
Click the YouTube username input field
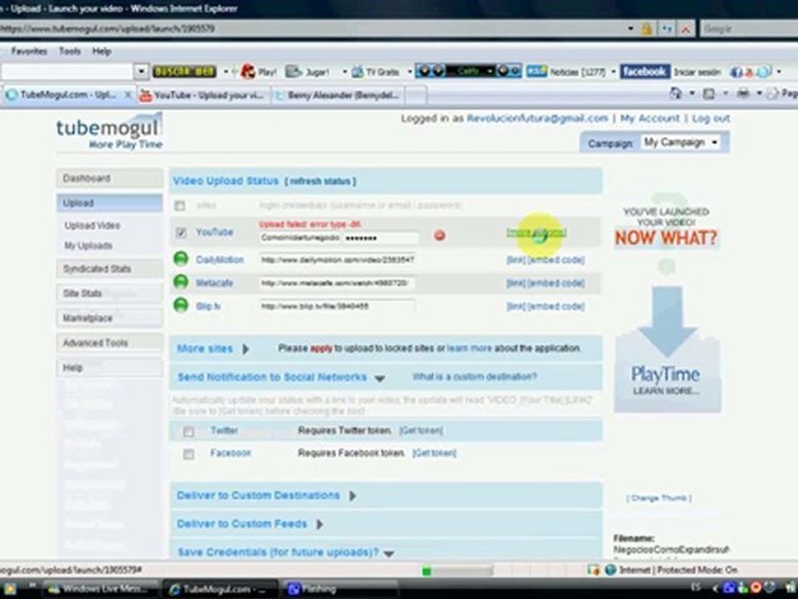coord(299,238)
